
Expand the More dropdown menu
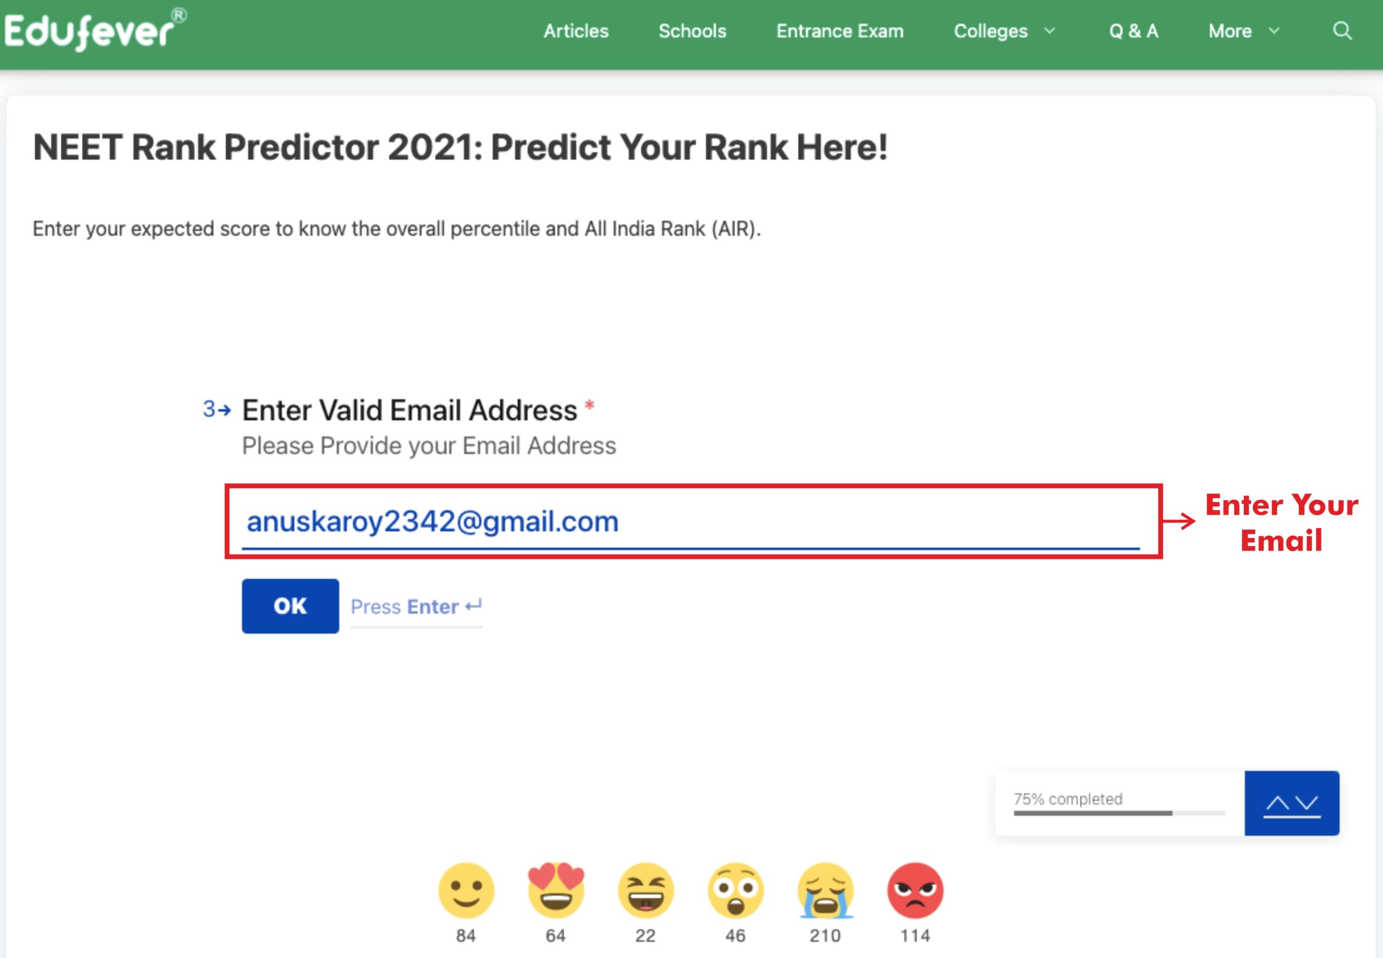click(x=1244, y=31)
